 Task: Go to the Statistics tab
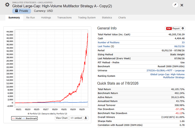(107, 18)
